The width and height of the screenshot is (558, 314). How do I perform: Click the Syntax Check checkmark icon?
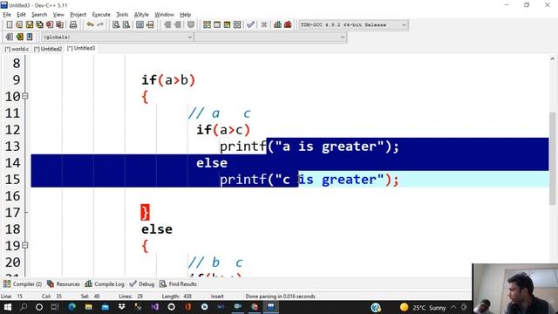click(x=250, y=24)
